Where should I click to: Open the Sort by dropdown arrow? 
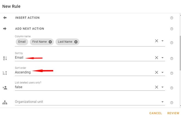pyautogui.click(x=162, y=58)
